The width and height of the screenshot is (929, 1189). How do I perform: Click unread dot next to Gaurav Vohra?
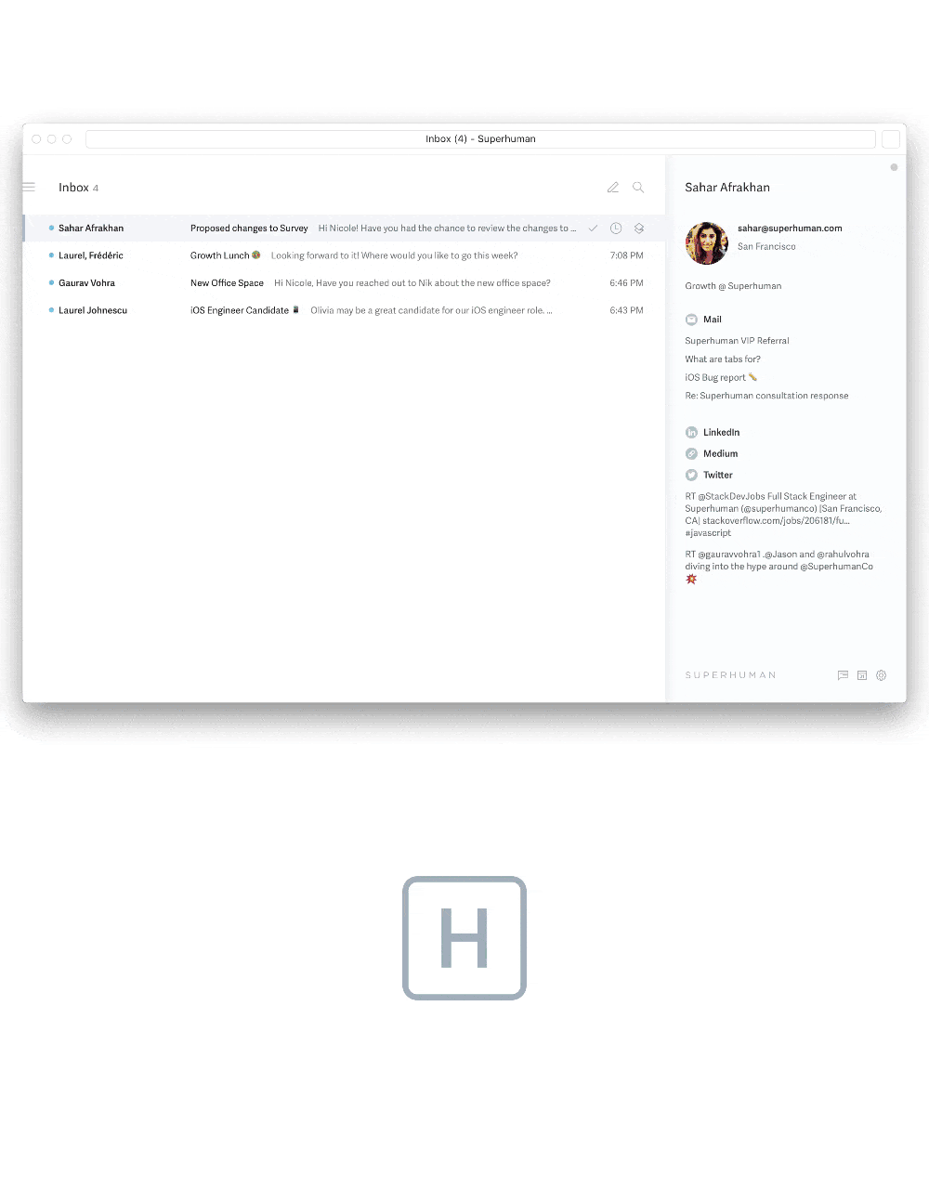51,283
